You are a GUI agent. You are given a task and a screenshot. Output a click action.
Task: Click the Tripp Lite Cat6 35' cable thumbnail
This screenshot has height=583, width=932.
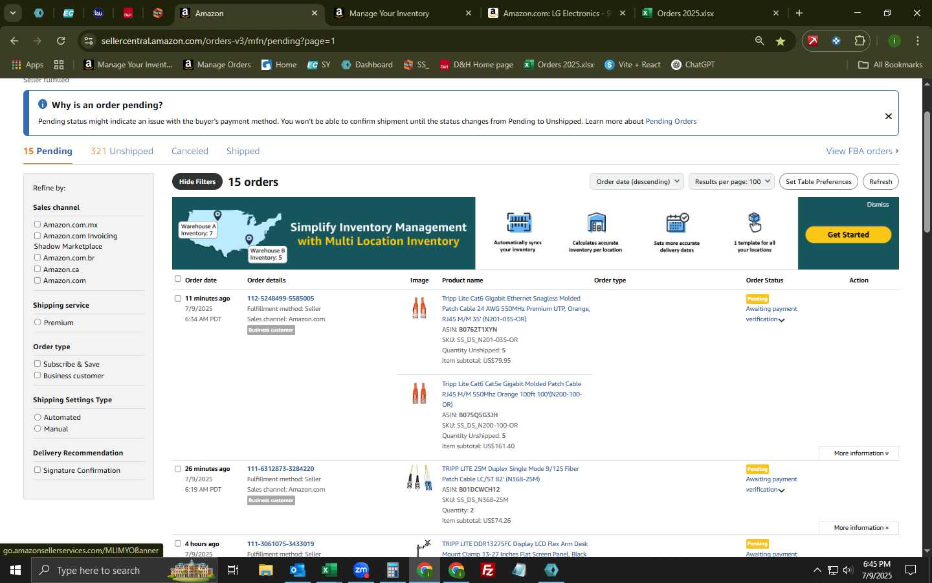(x=419, y=308)
